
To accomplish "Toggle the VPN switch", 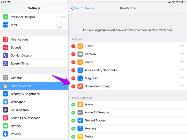I will pyautogui.click(x=61, y=25).
